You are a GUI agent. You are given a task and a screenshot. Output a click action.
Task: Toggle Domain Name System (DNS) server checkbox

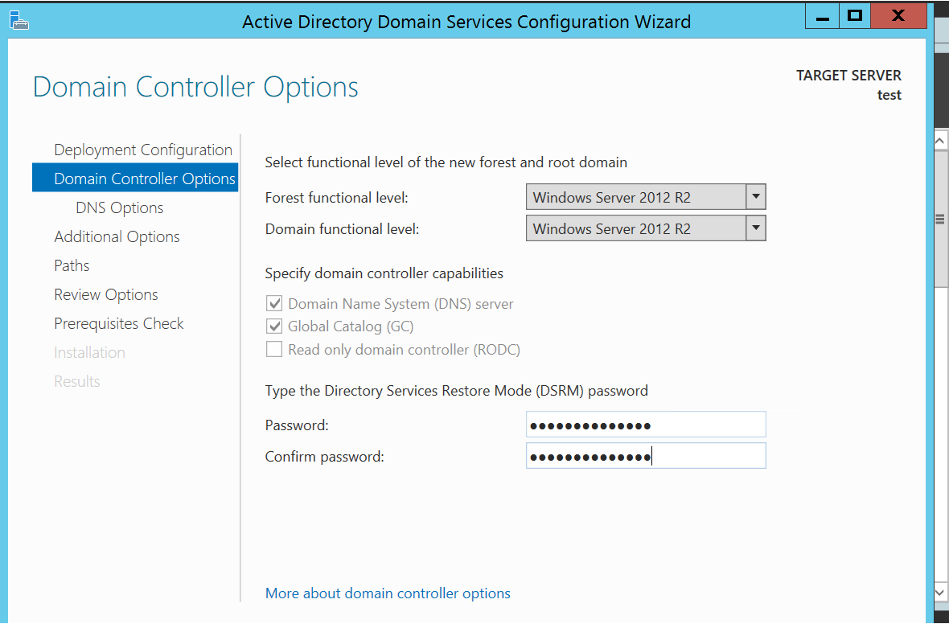click(x=274, y=303)
